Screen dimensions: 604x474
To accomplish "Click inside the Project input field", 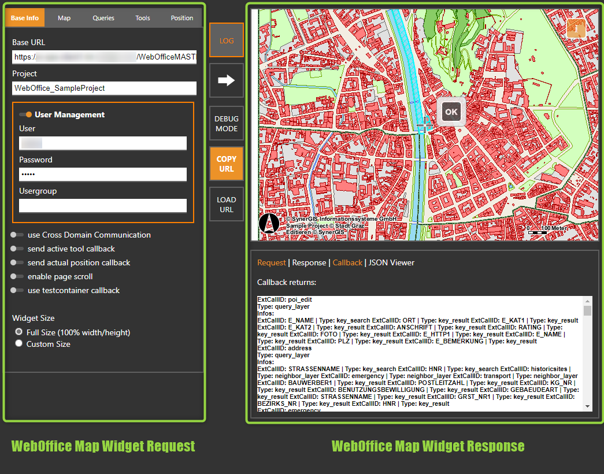I will point(104,88).
